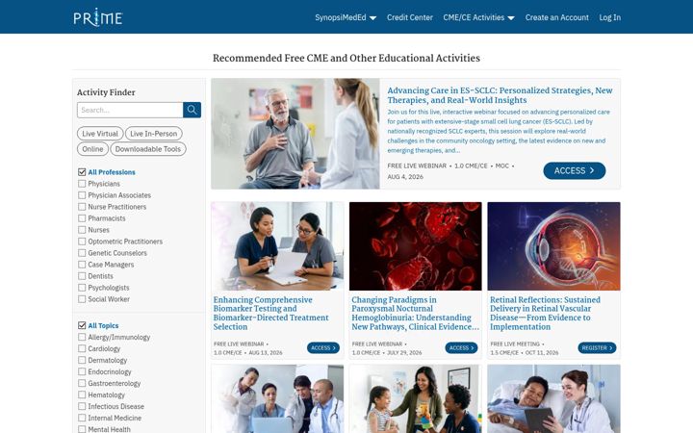Screen dimensions: 693x433
Task: Enable the Gastroenterology topic checkbox
Action: click(x=82, y=383)
